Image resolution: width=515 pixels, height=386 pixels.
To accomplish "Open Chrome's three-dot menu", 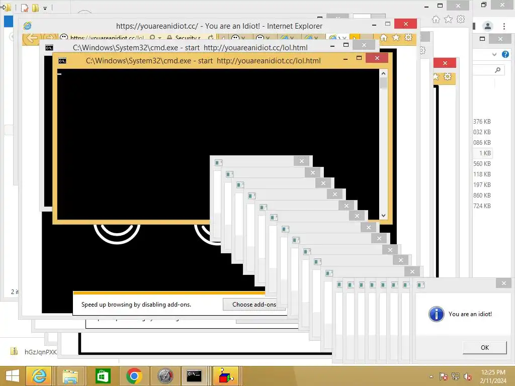I will [504, 26].
